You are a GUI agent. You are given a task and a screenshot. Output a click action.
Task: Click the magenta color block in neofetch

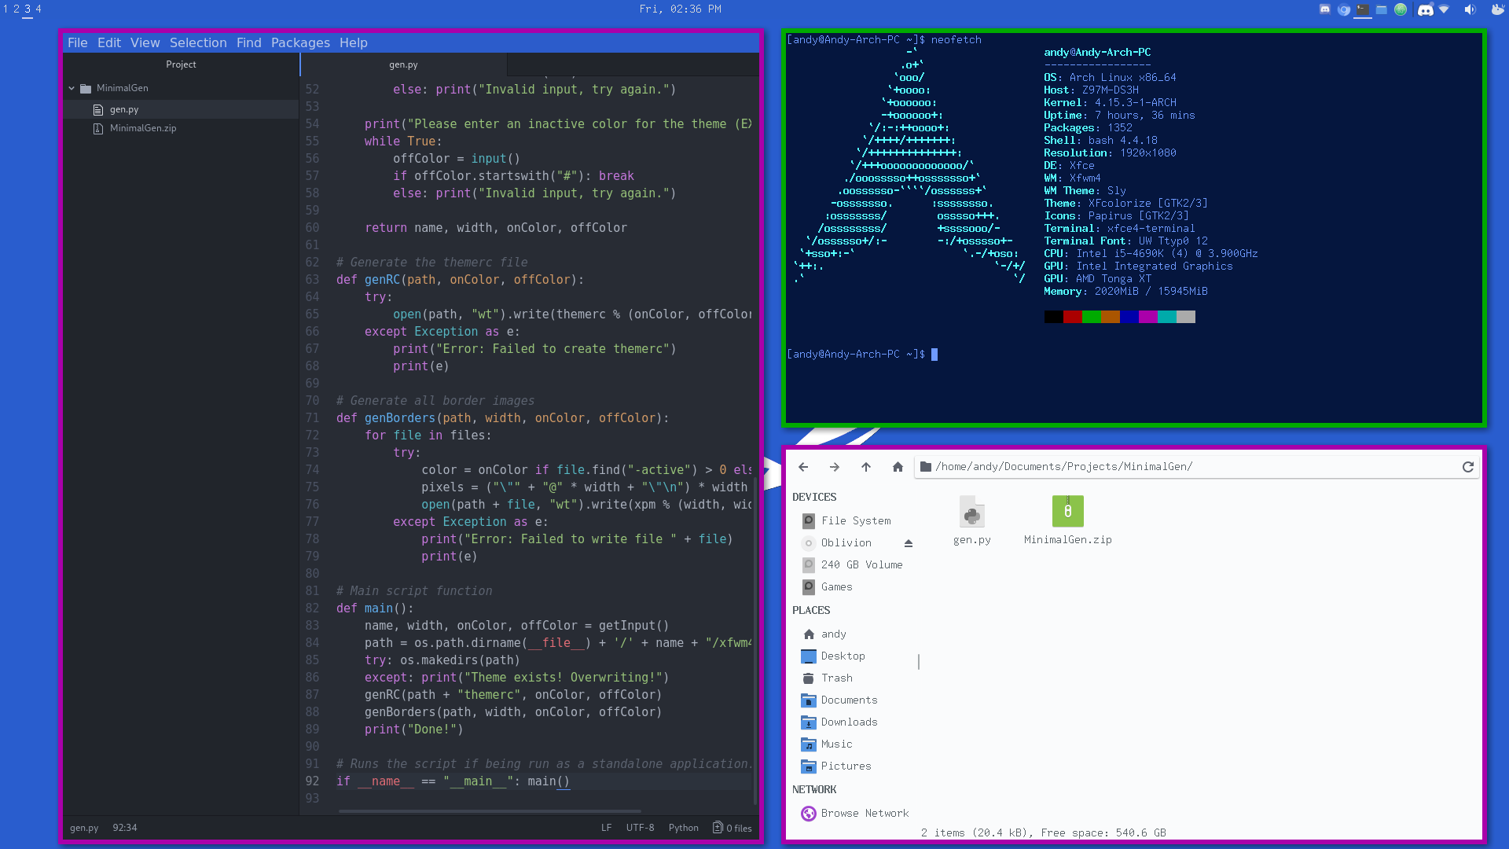coord(1148,317)
